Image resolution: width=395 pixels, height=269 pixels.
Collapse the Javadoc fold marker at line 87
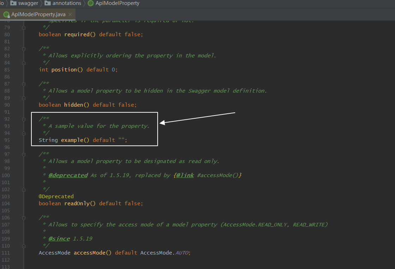[x=24, y=84]
